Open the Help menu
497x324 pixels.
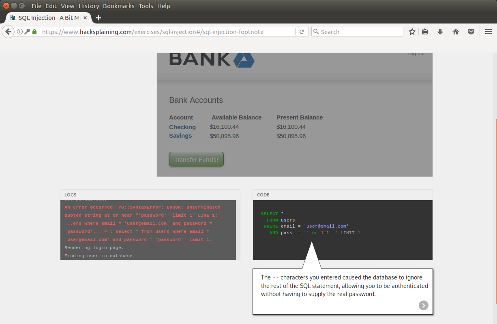click(164, 6)
